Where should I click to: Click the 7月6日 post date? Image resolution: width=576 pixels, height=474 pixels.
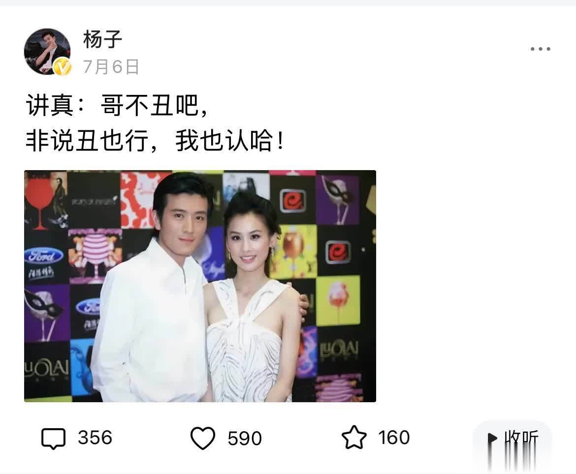click(x=111, y=67)
